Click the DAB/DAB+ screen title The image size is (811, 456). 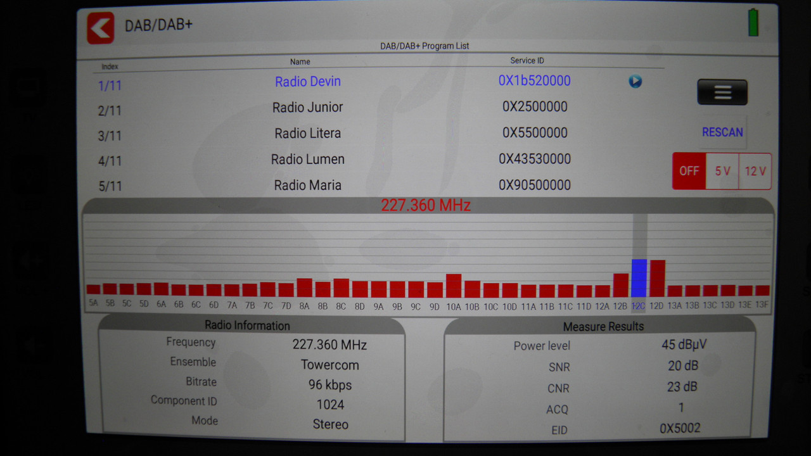pyautogui.click(x=158, y=25)
